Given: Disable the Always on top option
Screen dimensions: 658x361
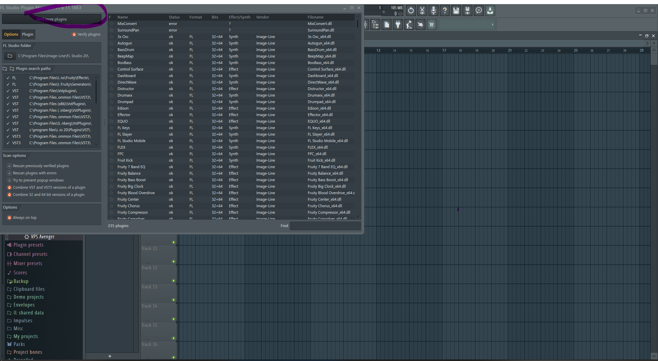Looking at the screenshot, I should 10,217.
